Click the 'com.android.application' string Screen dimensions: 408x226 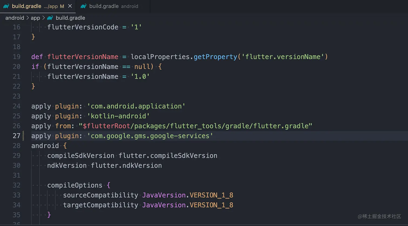point(136,106)
